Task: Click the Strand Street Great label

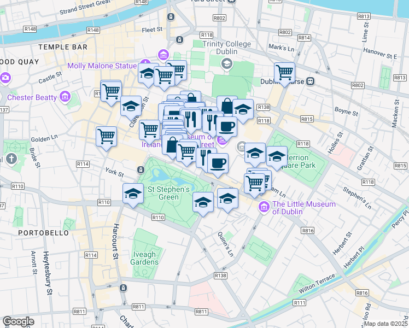Action: point(85,7)
